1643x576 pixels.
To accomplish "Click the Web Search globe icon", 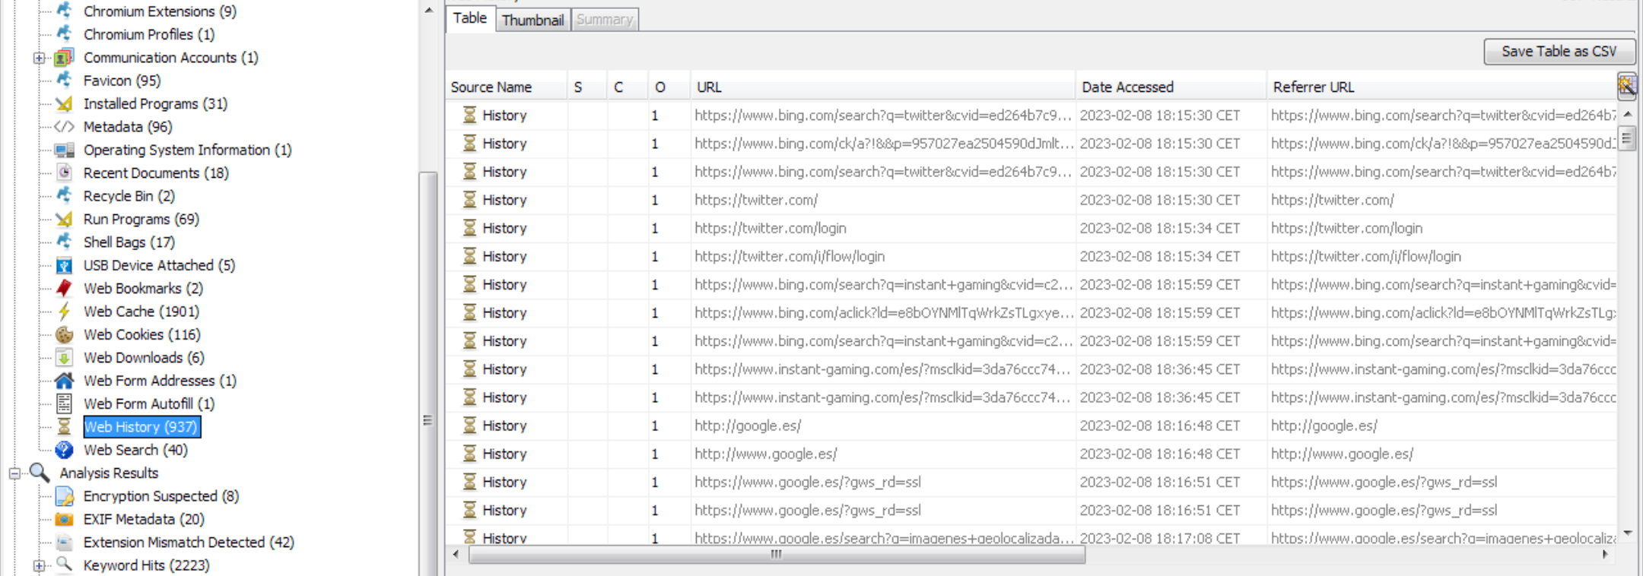I will point(65,450).
